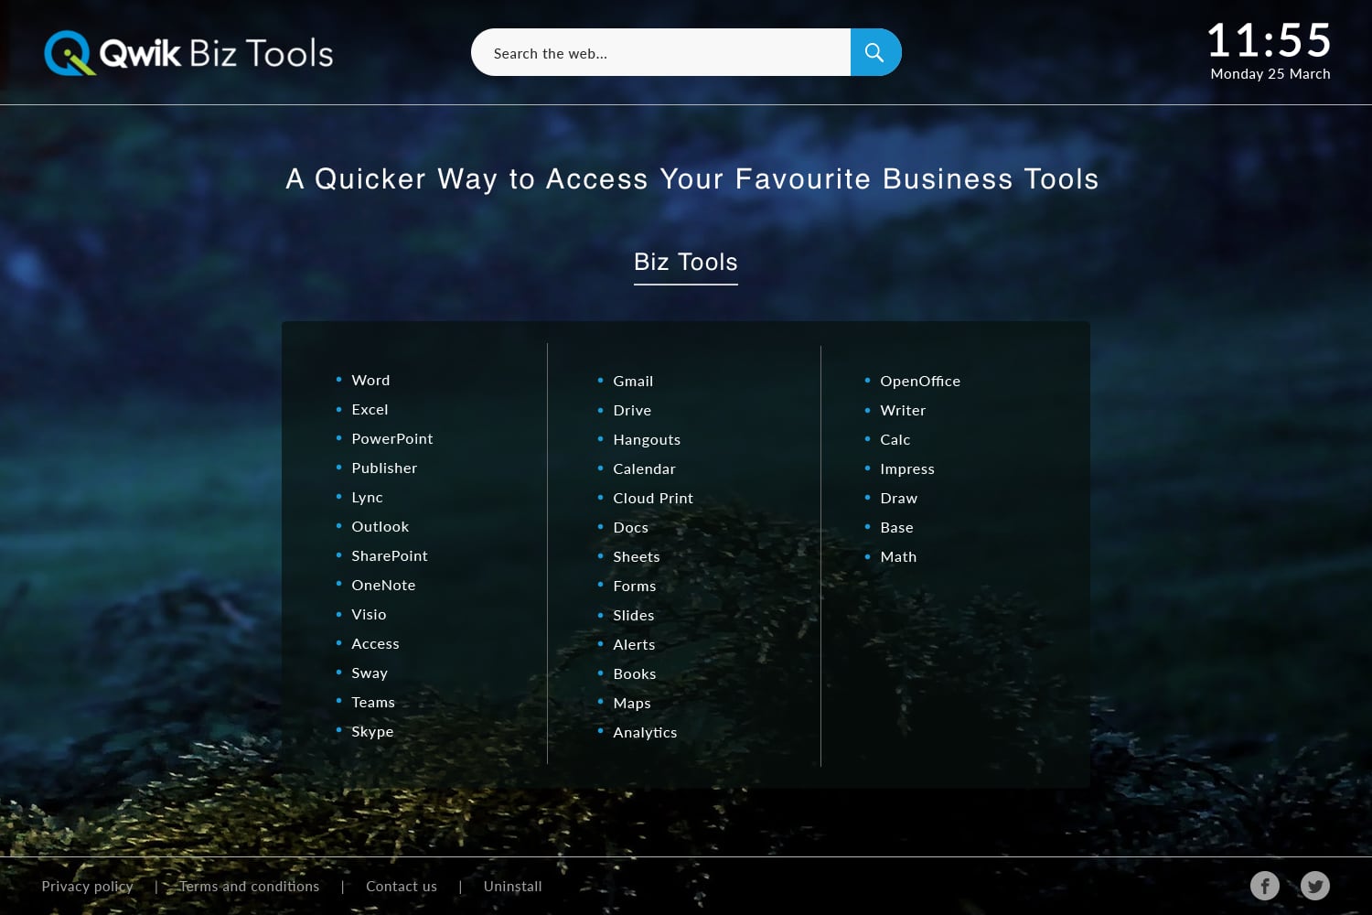
Task: Open the Visio link
Action: click(x=369, y=614)
